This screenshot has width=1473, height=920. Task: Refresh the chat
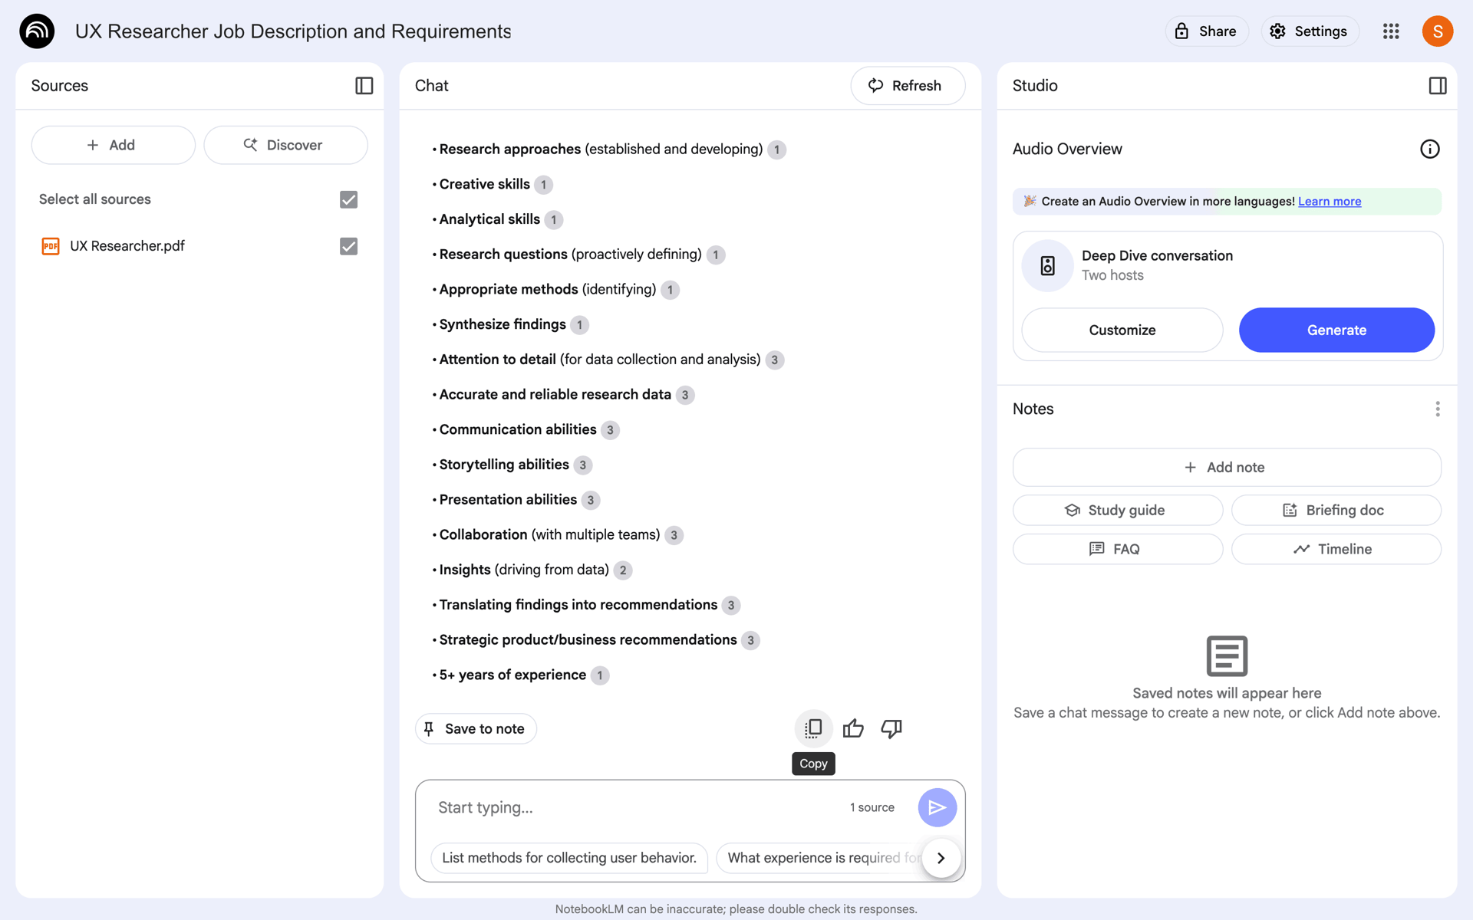point(908,86)
